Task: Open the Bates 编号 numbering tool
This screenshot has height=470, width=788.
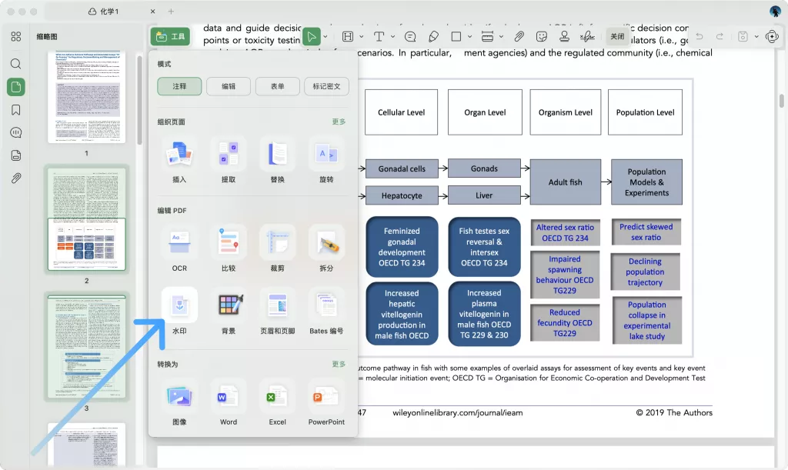Action: point(326,312)
